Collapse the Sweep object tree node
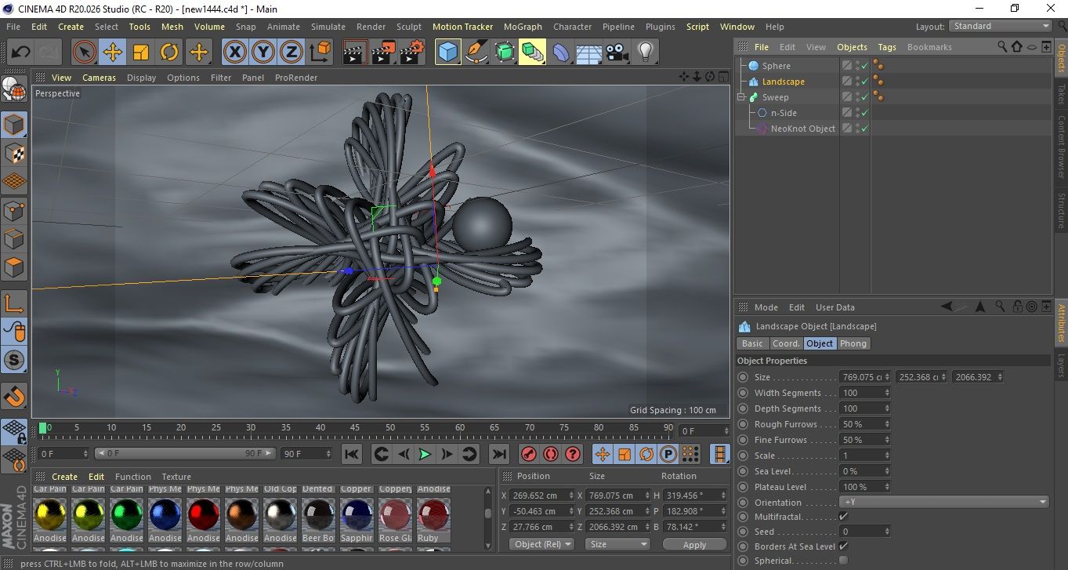The image size is (1068, 570). [x=741, y=97]
